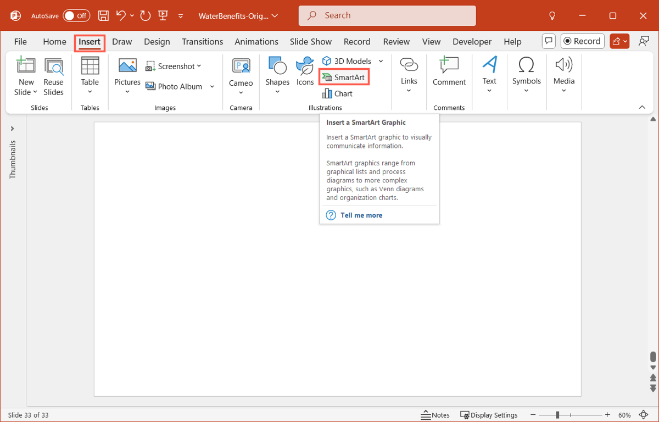Switch to the Design tab
This screenshot has width=659, height=422.
tap(157, 41)
